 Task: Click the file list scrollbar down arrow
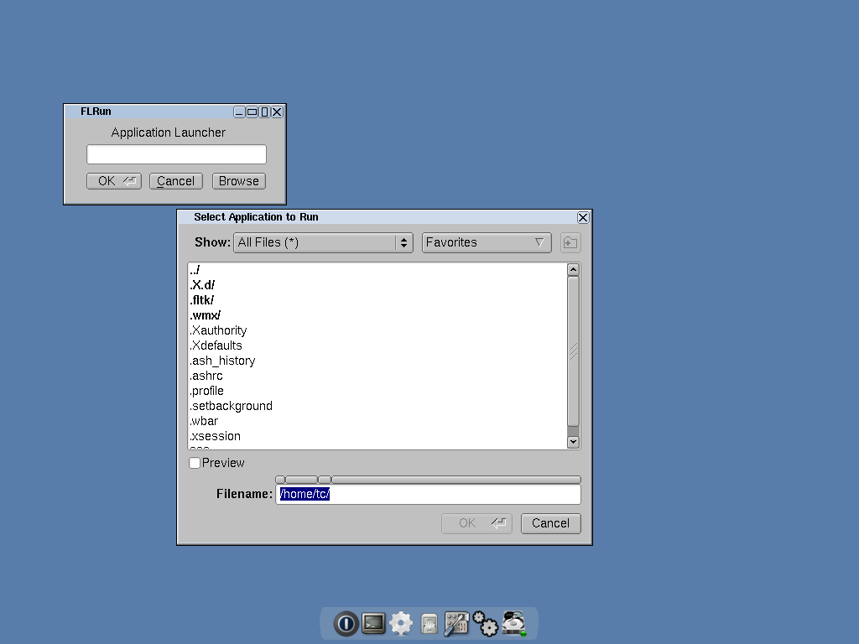574,442
